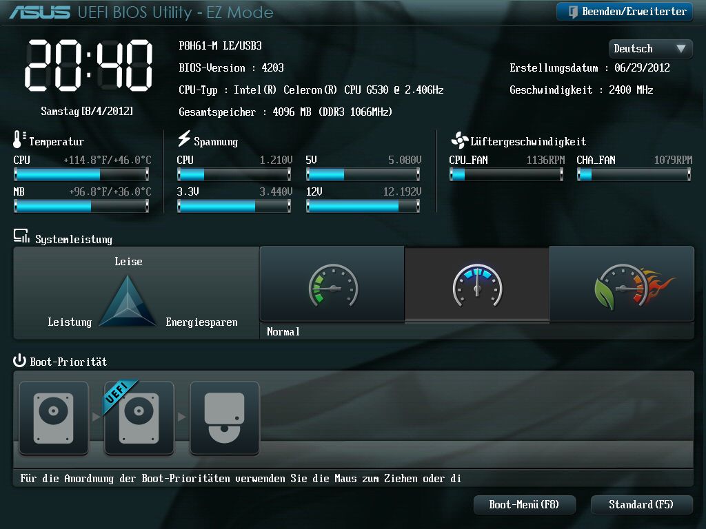Click the first hard disk boot device
706x529 pixels.
coord(54,418)
